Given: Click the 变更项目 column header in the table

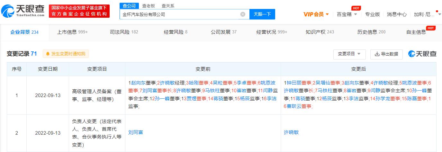Looking at the screenshot, I should coord(97,69).
